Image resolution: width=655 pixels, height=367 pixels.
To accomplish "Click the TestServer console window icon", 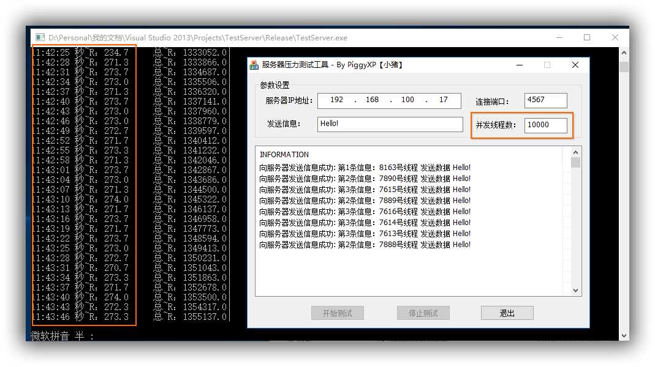I will (40, 37).
